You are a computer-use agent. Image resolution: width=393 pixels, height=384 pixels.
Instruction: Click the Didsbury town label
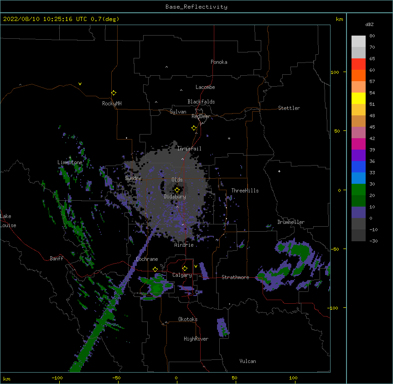coord(175,197)
